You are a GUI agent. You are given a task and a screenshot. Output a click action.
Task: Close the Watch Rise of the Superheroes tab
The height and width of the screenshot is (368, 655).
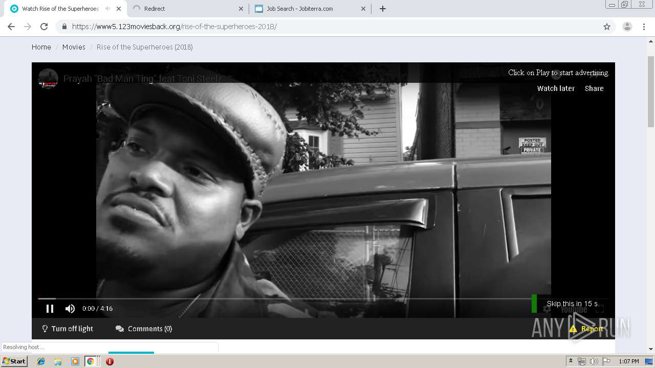click(x=119, y=9)
